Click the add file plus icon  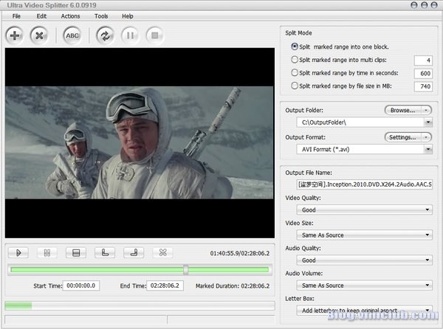(15, 36)
